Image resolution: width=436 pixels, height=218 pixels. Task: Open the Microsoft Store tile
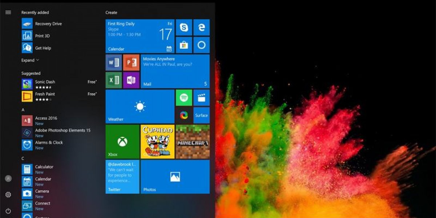point(184,45)
